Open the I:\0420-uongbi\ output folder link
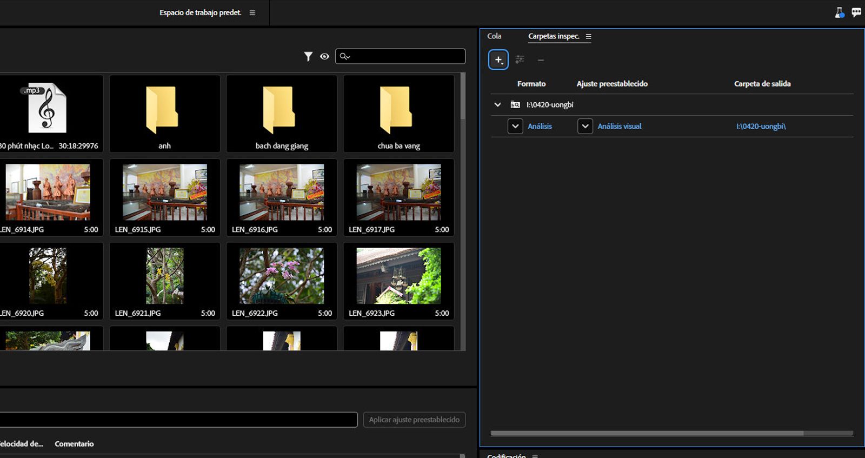The width and height of the screenshot is (865, 458). click(x=761, y=127)
